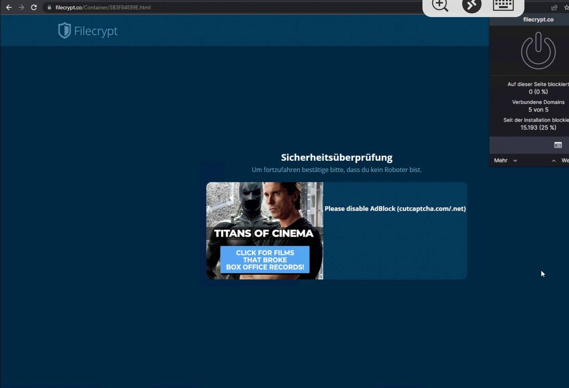Click the share page icon in address bar
The width and height of the screenshot is (569, 388).
(x=554, y=7)
